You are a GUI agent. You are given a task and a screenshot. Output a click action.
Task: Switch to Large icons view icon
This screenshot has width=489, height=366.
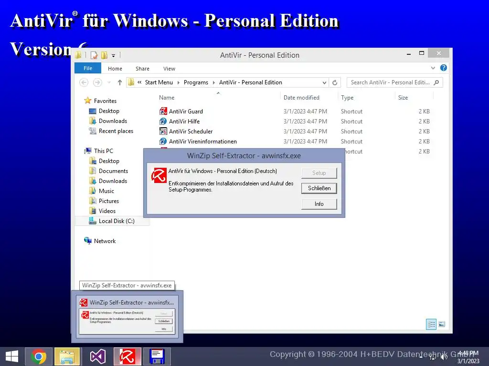point(442,324)
